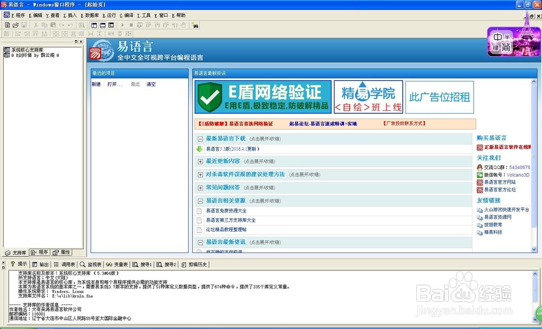Click 打开... link in recent projects

[x=115, y=85]
